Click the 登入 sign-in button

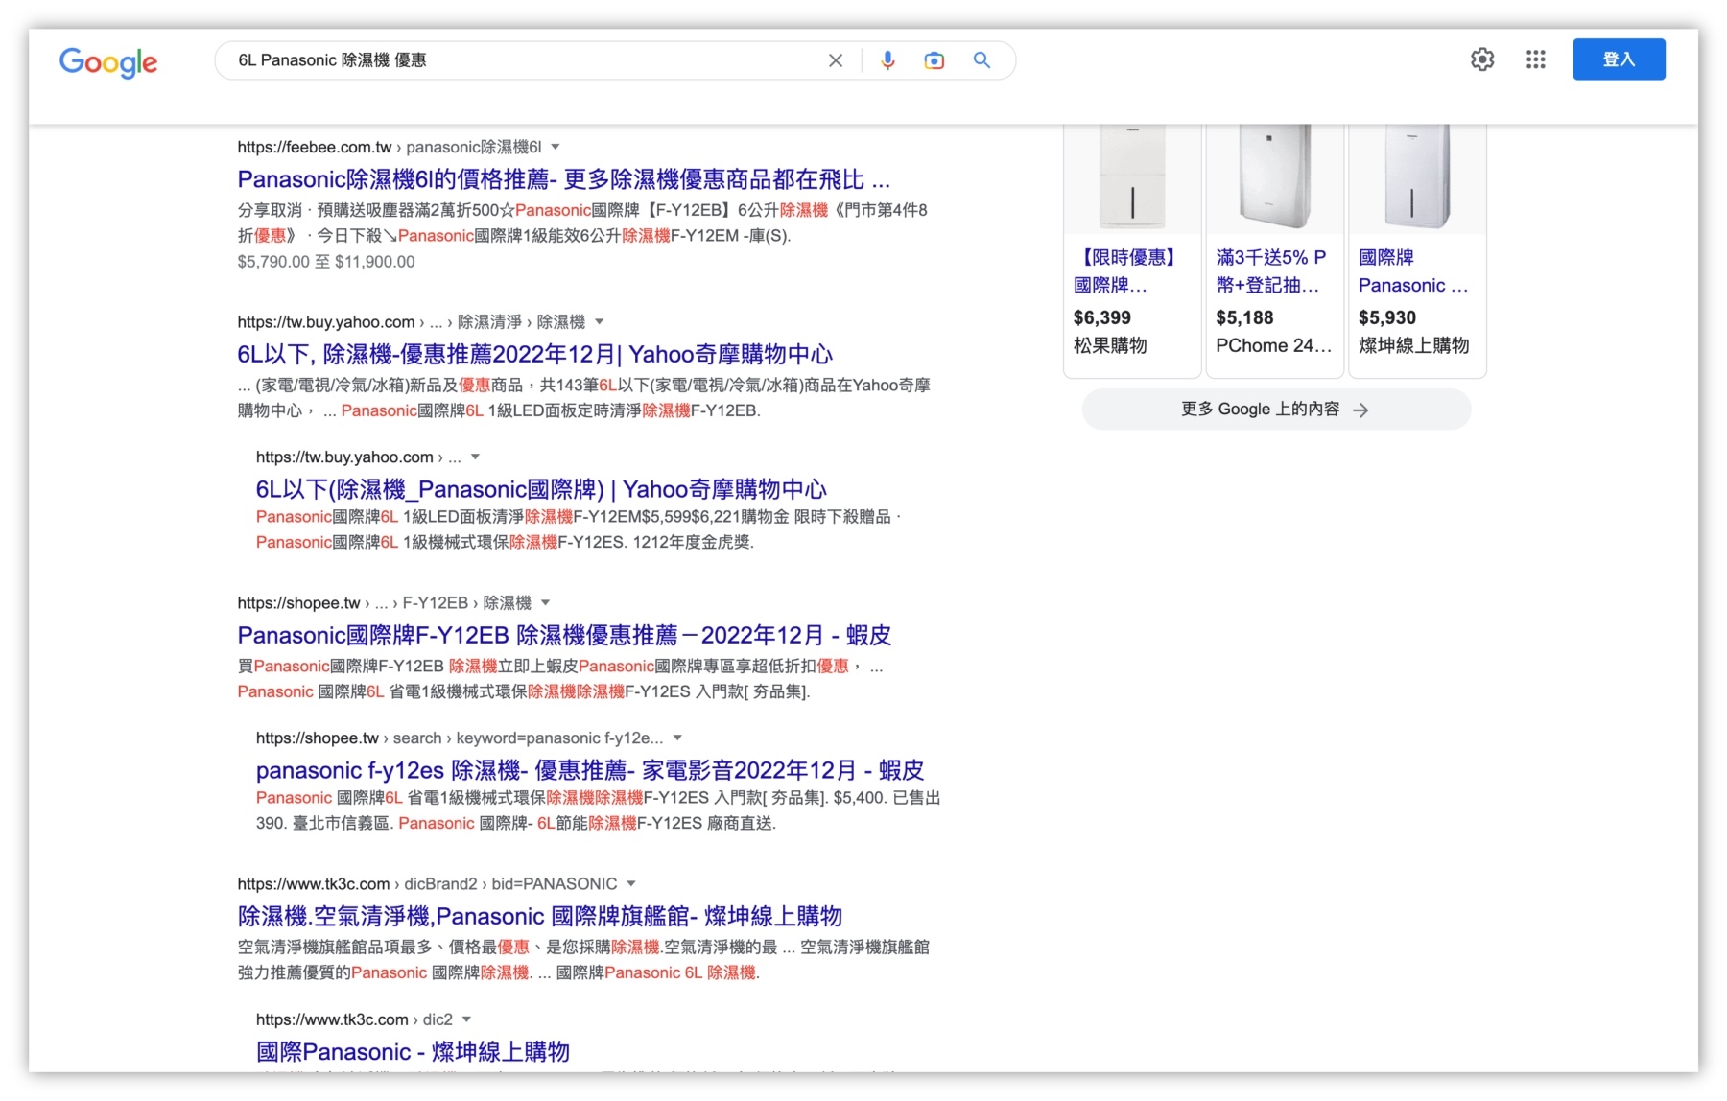coord(1619,59)
